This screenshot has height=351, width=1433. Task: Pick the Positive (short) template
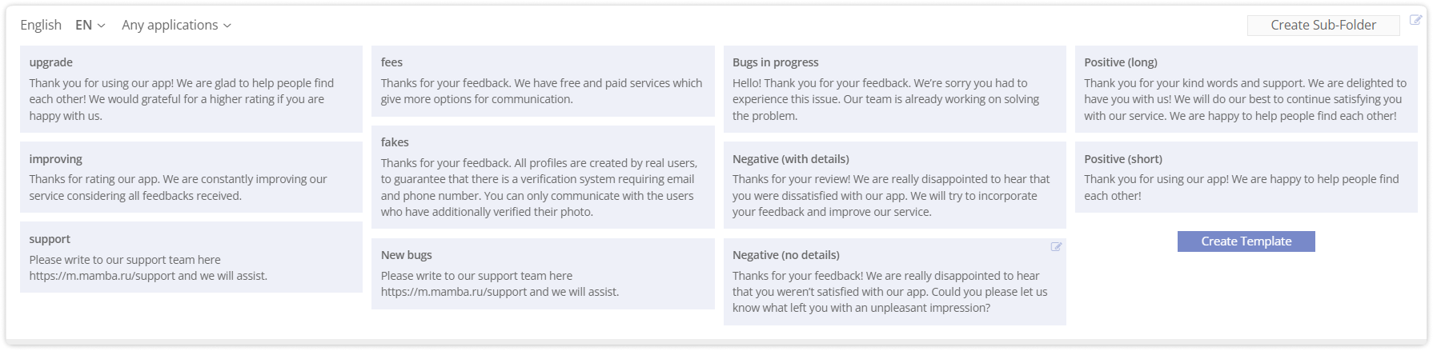1246,177
